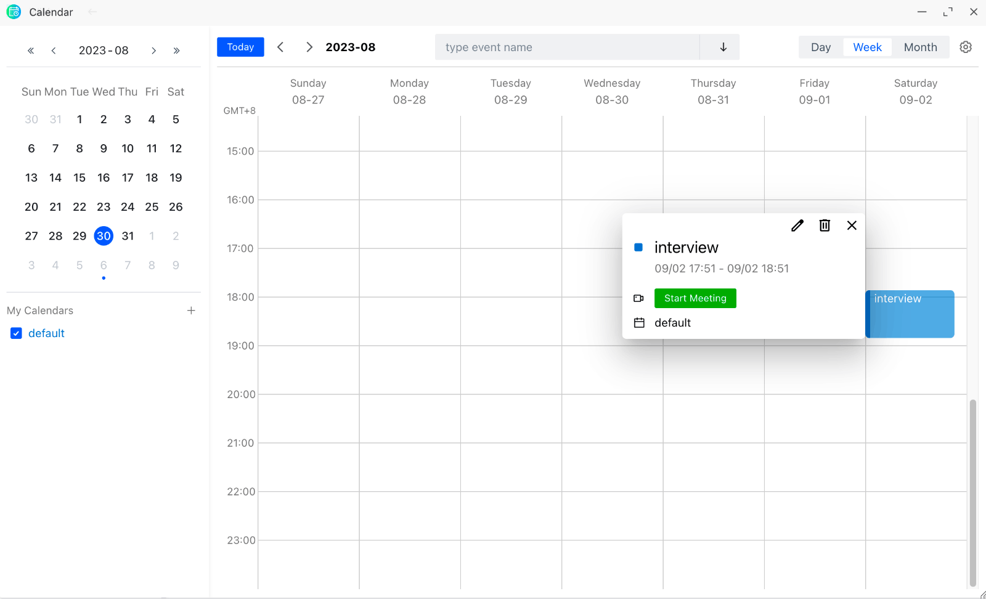The width and height of the screenshot is (986, 599).
Task: Delete the interview event with trash icon
Action: click(825, 226)
